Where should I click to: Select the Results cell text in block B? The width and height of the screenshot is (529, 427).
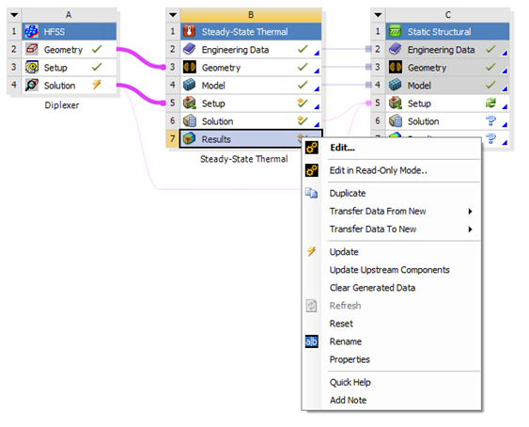[216, 139]
